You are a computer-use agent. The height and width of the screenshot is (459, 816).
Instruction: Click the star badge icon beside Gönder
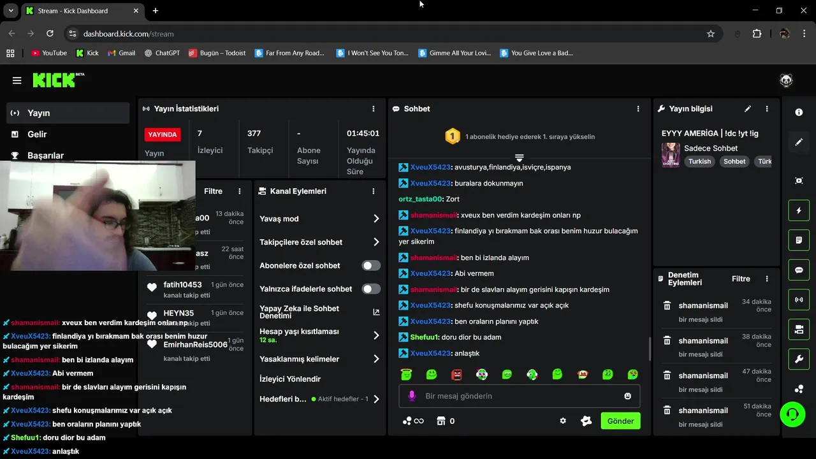click(586, 421)
